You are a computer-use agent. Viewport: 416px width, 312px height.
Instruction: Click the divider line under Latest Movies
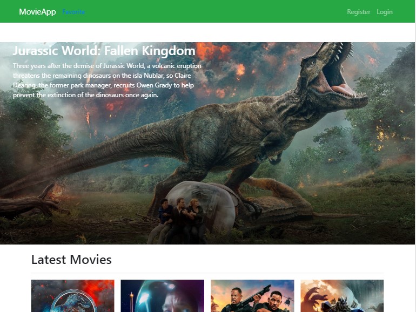pyautogui.click(x=207, y=273)
